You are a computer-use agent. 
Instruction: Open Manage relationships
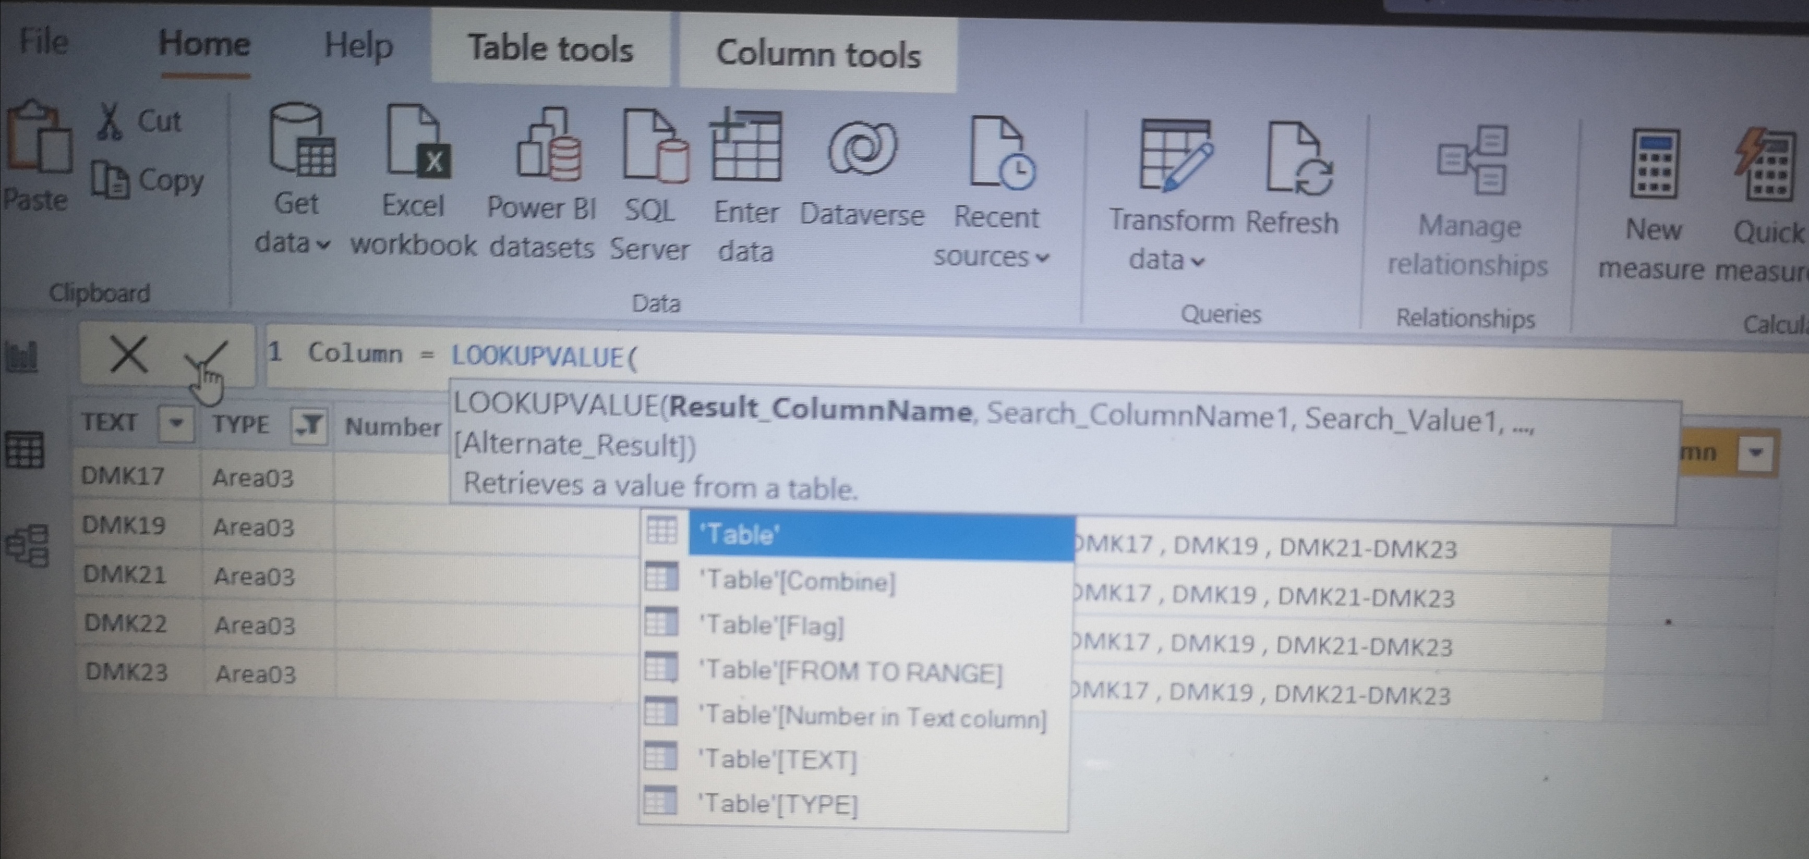1469,202
